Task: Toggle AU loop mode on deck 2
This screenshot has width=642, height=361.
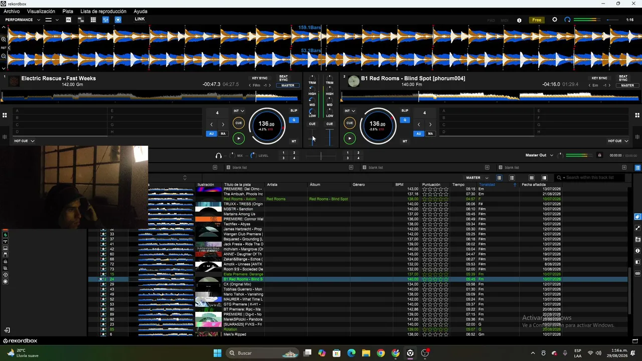Action: click(x=419, y=134)
